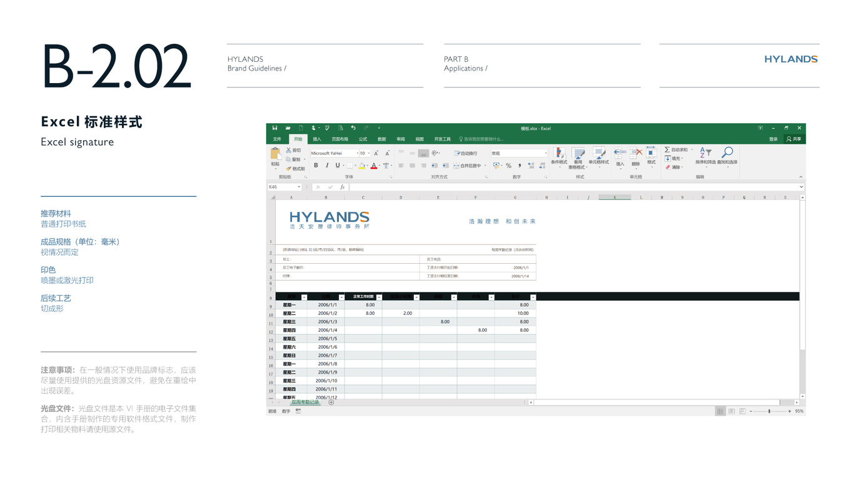
Task: Click AutoSum (自动求和)
Action: pos(677,149)
